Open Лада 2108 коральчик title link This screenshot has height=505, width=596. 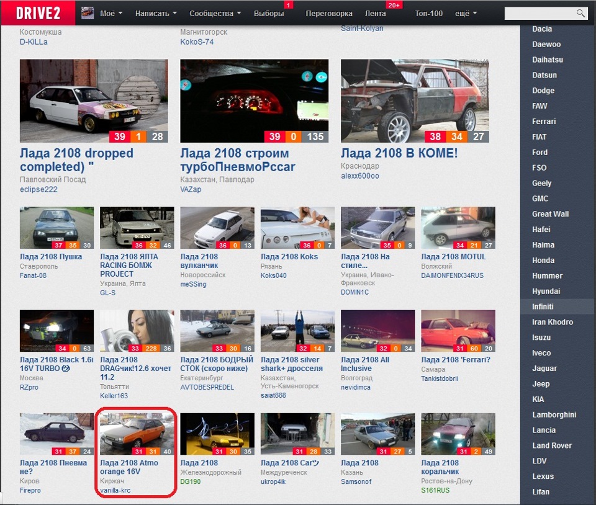click(440, 467)
